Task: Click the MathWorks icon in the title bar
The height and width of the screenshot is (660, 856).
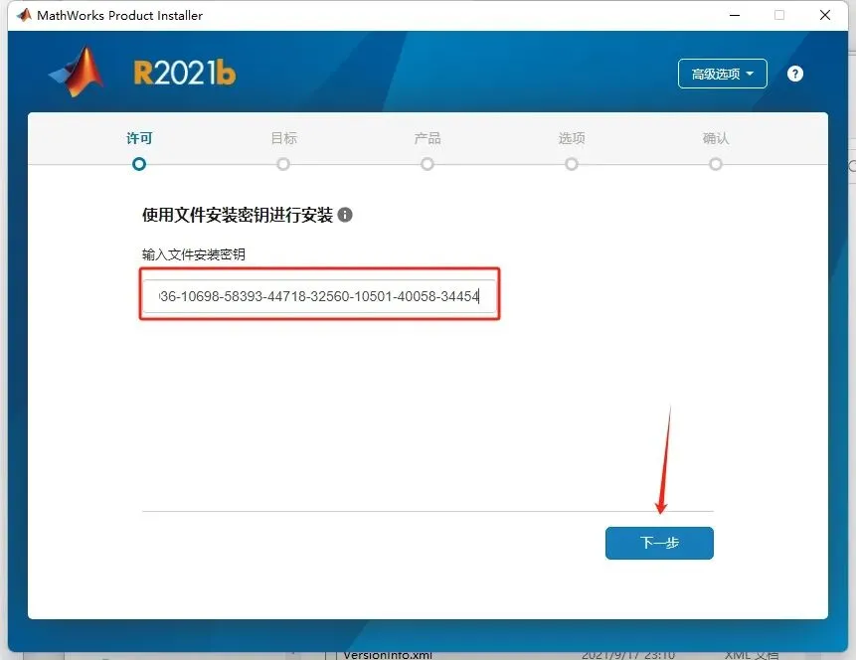Action: 24,15
